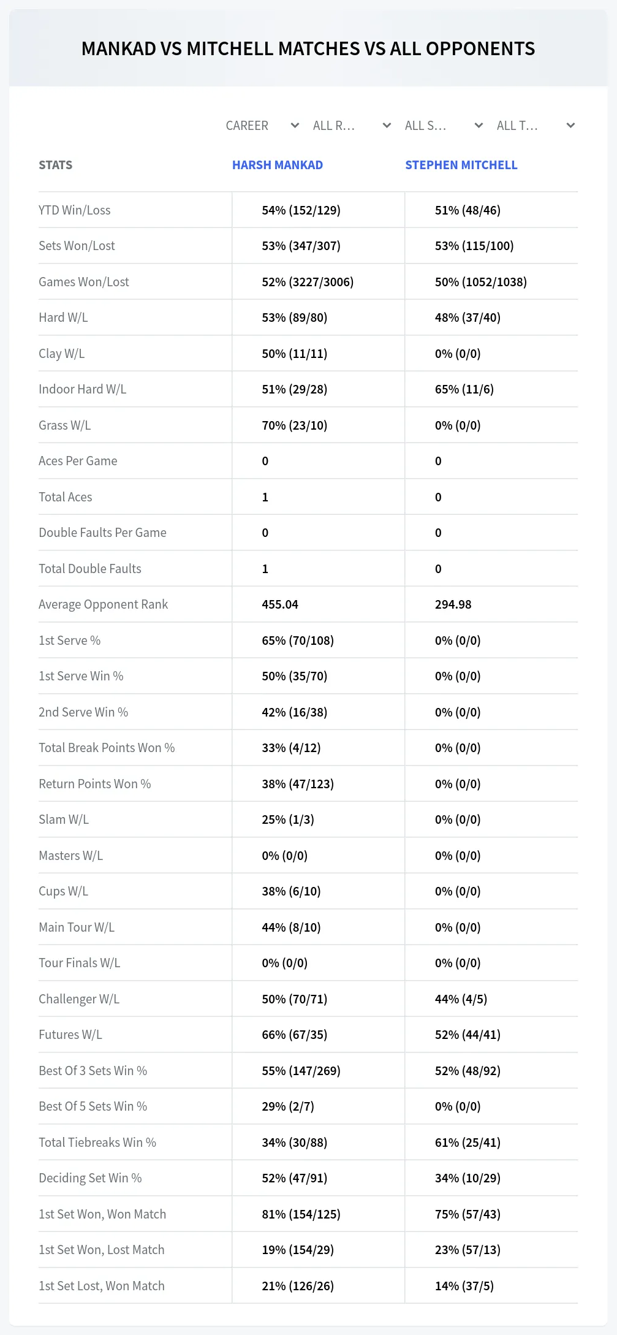Click Mankad's 1st Serve % value
The image size is (617, 1335).
pyautogui.click(x=298, y=641)
